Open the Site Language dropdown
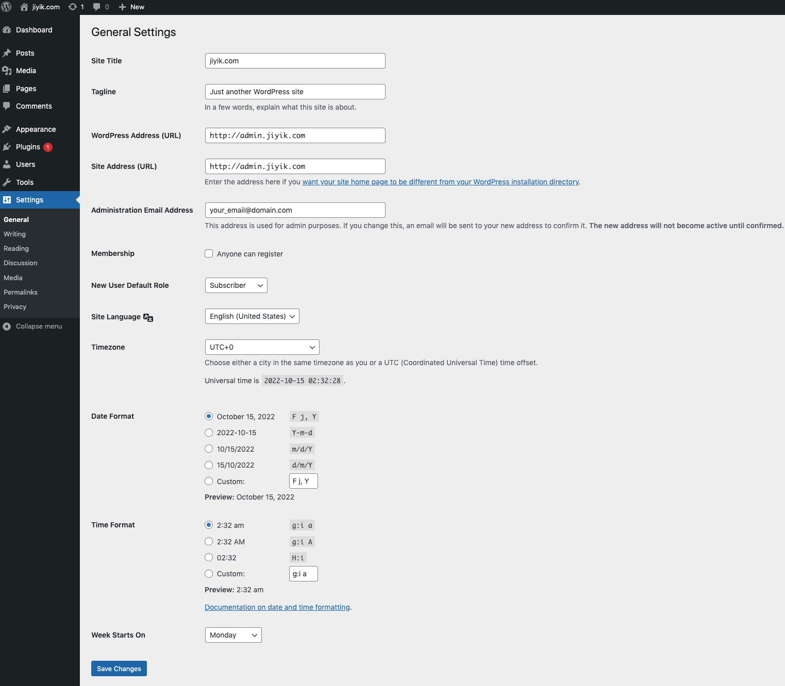 [252, 316]
